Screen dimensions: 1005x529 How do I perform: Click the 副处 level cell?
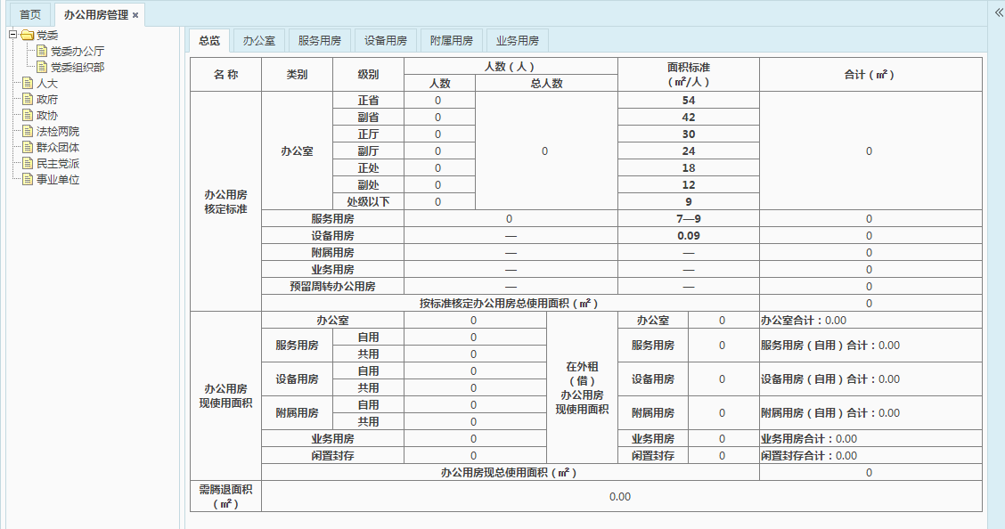coord(368,184)
